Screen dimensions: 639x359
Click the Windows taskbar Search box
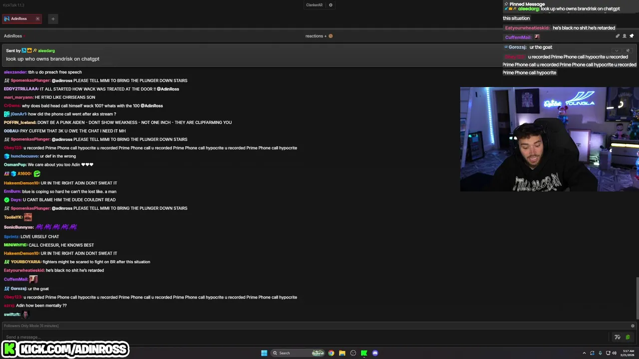coord(298,353)
